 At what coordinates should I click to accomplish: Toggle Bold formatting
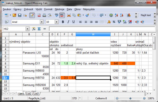[x=63, y=22]
